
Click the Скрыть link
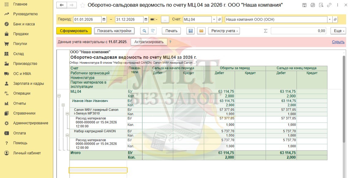click(x=338, y=42)
